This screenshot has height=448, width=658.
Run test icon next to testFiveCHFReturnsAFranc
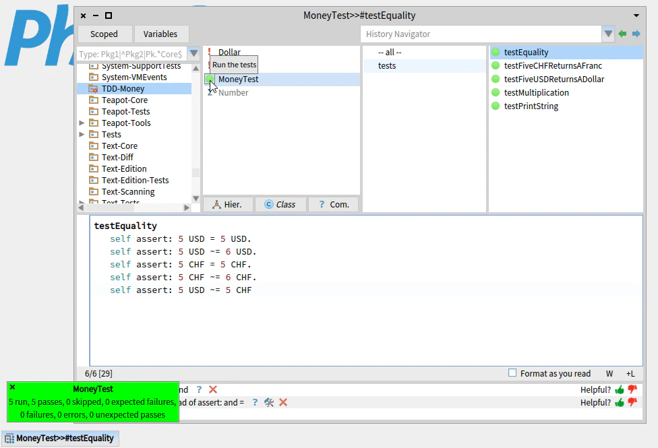496,65
